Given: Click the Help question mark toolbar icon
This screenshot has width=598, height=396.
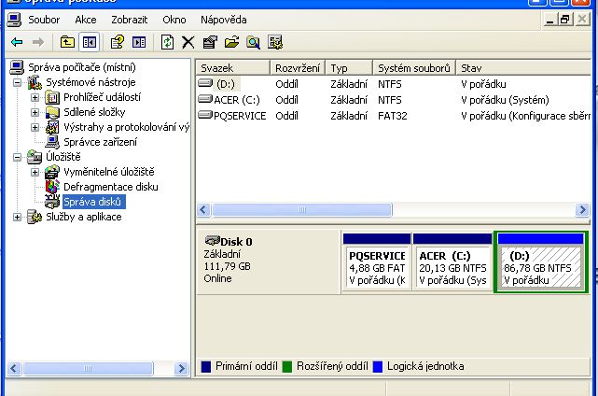Looking at the screenshot, I should coord(117,42).
